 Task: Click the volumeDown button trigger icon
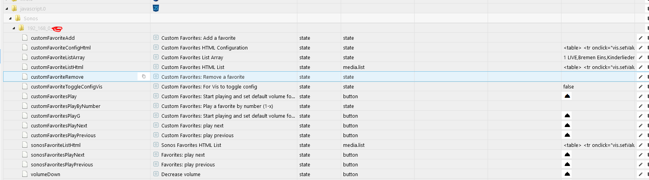tap(567, 174)
